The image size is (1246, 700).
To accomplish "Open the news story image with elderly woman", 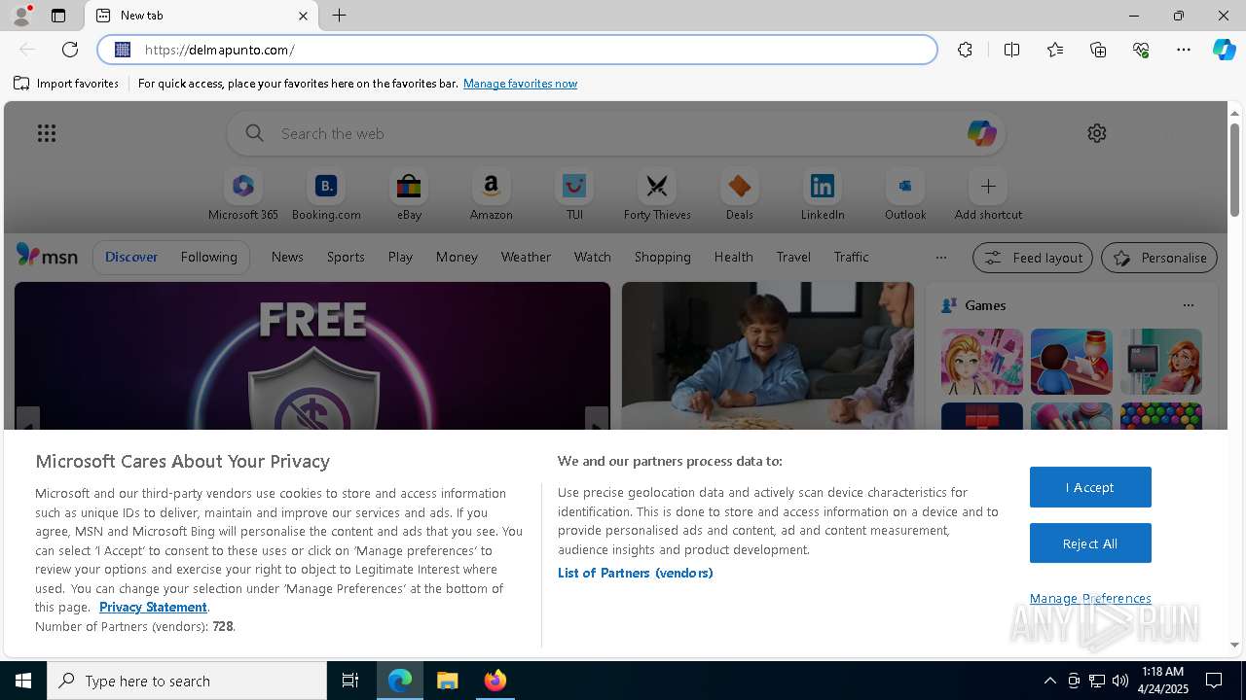I will [x=768, y=356].
